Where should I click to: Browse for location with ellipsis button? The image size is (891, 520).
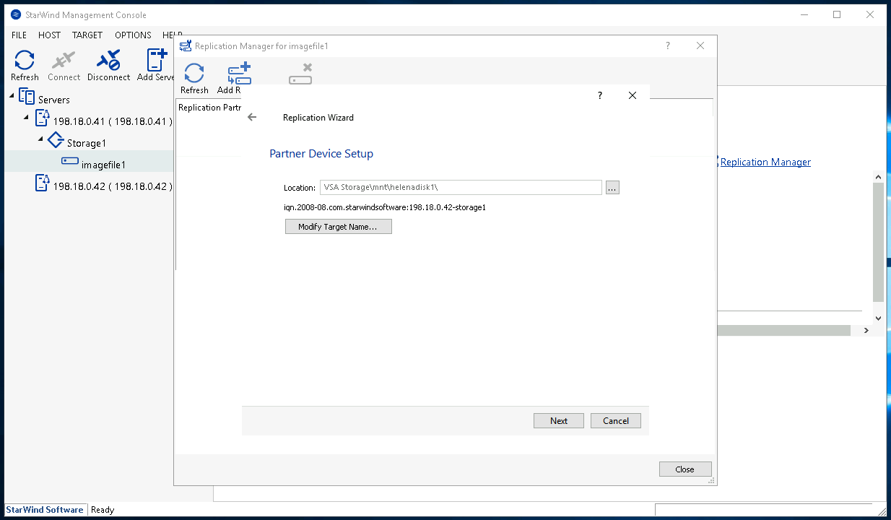point(612,187)
